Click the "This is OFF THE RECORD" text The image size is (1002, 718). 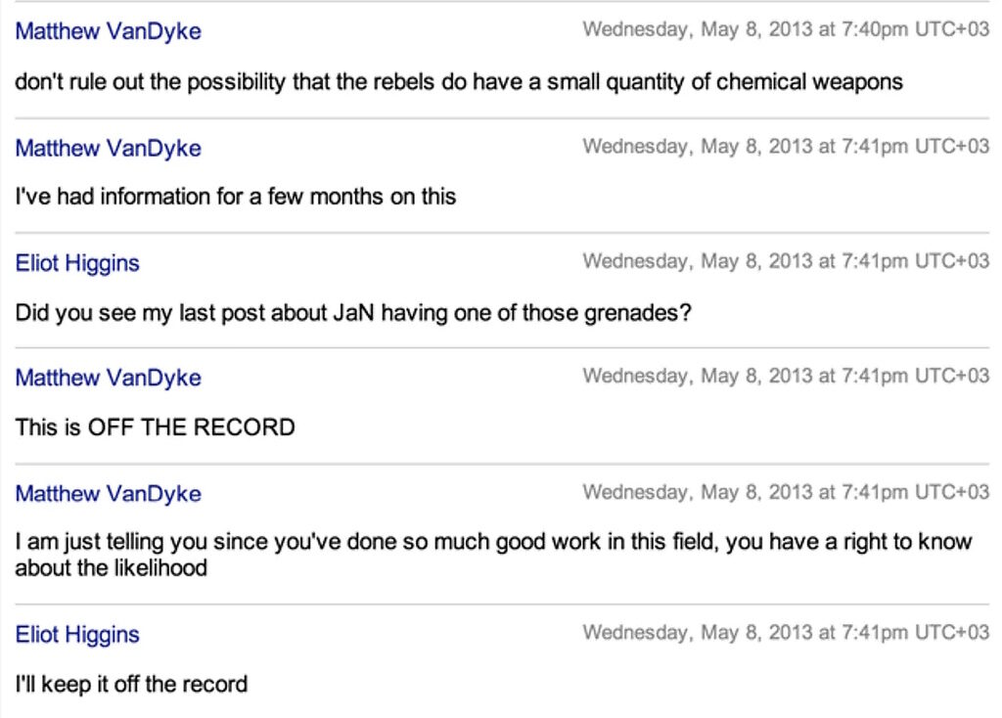(x=156, y=426)
